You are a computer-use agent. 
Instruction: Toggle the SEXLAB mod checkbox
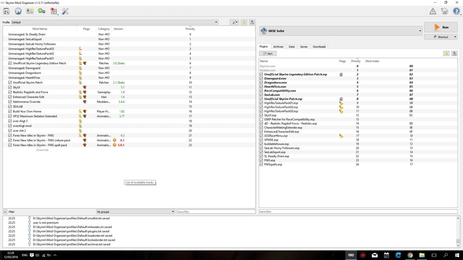pyautogui.click(x=10, y=107)
